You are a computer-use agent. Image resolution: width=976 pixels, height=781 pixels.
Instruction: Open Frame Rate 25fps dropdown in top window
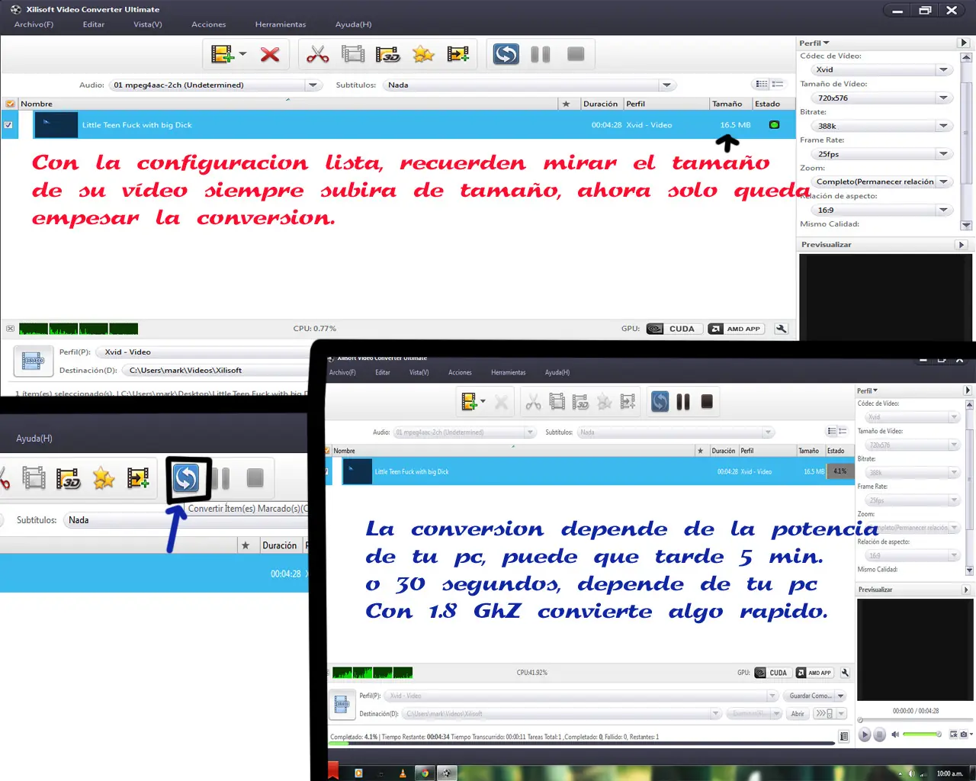pyautogui.click(x=881, y=154)
